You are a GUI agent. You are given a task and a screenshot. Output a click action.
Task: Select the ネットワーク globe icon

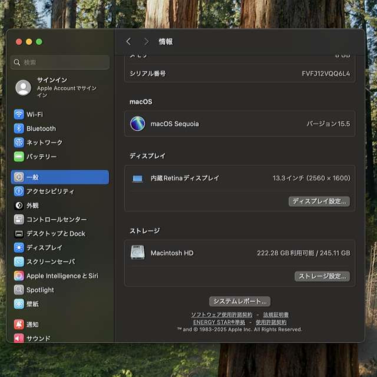[19, 143]
